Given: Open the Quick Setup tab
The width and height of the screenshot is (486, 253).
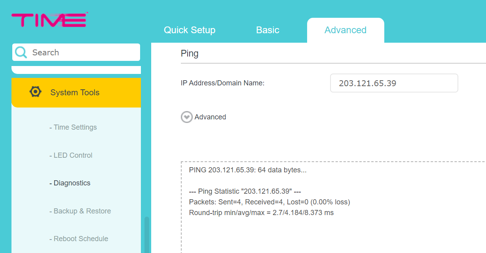Looking at the screenshot, I should [190, 30].
